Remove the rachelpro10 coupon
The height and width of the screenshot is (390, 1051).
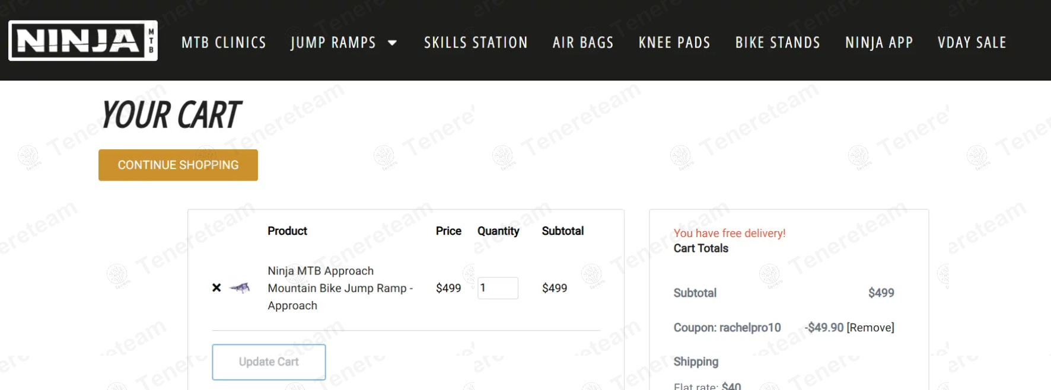click(x=870, y=328)
